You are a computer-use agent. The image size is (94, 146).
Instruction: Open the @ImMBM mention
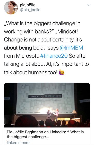tap(71, 48)
